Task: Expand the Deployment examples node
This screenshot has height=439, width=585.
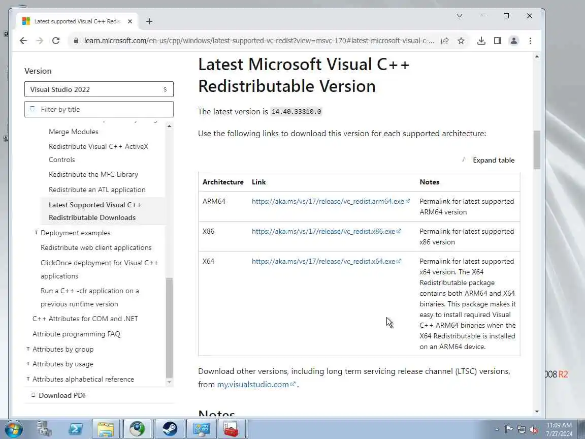Action: [36, 233]
